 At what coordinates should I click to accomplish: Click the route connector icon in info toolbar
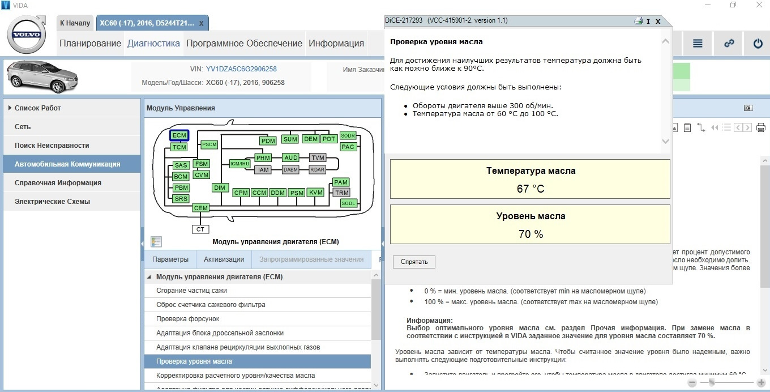(701, 127)
